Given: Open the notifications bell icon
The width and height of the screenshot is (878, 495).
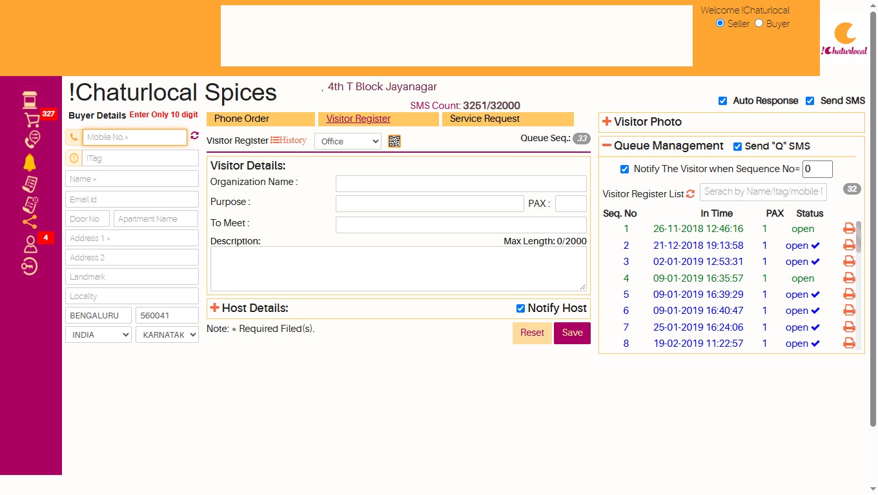Looking at the screenshot, I should point(30,162).
